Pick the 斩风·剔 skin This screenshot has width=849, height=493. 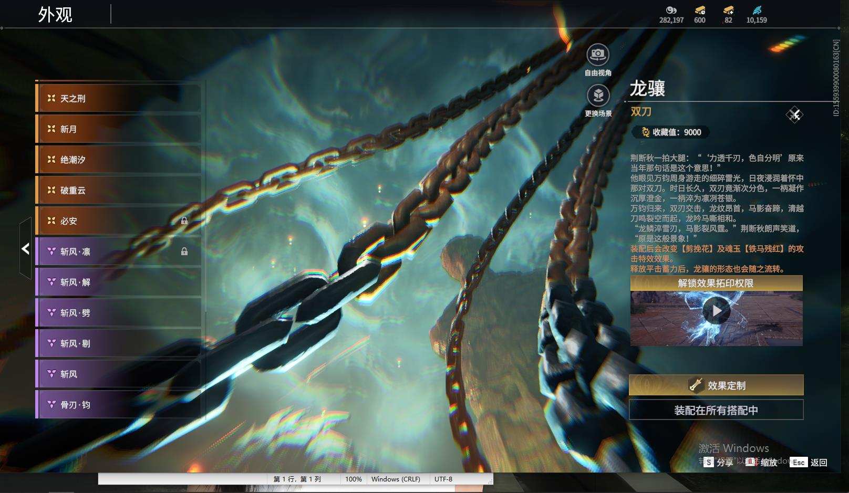point(118,343)
